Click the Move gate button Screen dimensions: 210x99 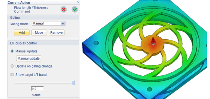coord(39,32)
